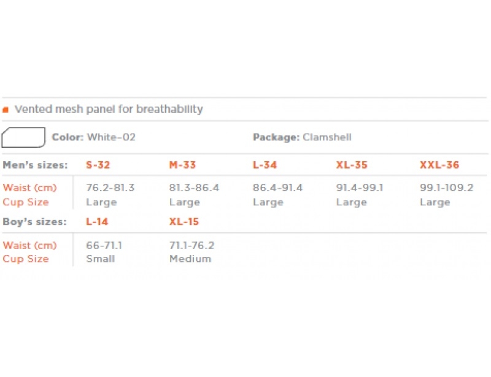491x377 pixels.
Task: Select the XXL-36 men's size header
Action: pos(439,165)
